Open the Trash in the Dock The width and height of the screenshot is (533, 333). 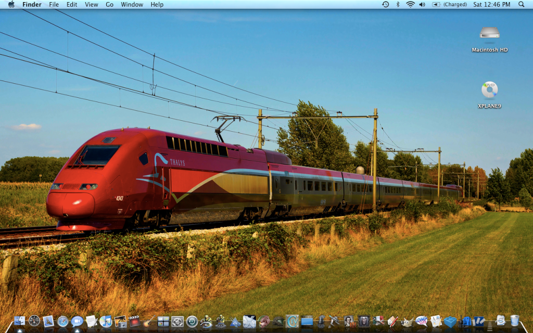click(x=515, y=321)
